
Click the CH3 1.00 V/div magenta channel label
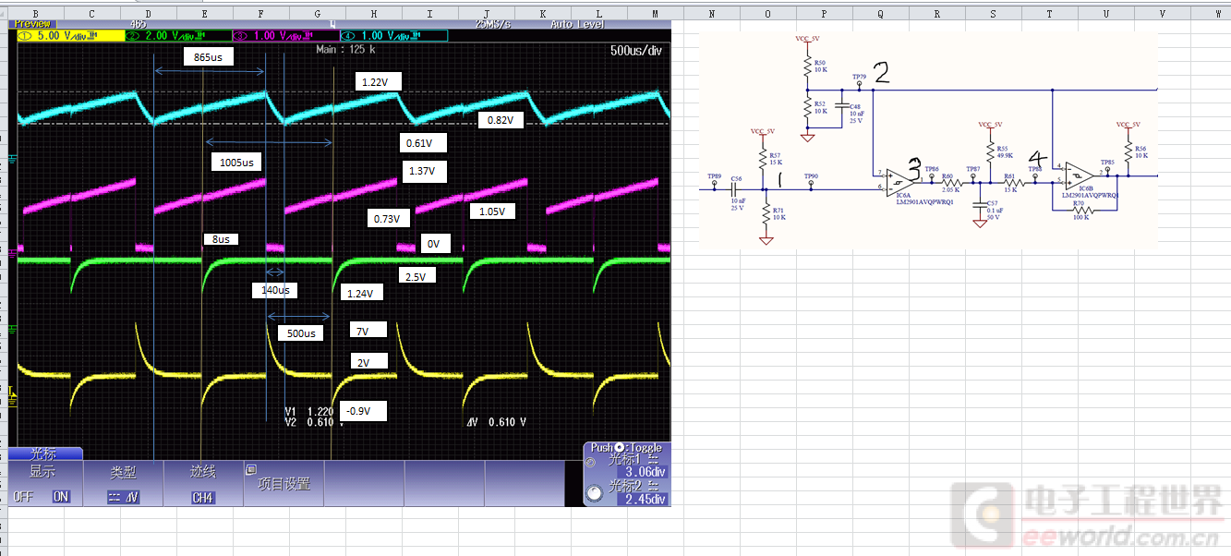pos(285,35)
